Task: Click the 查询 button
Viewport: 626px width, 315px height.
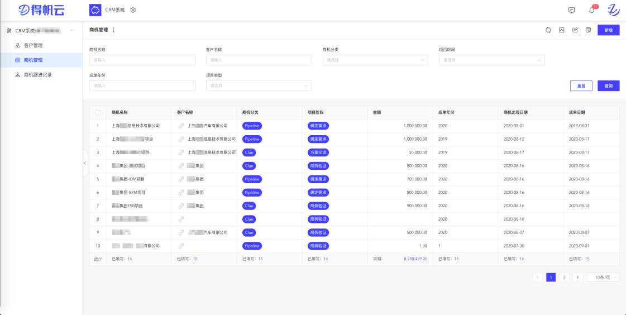Action: click(609, 86)
